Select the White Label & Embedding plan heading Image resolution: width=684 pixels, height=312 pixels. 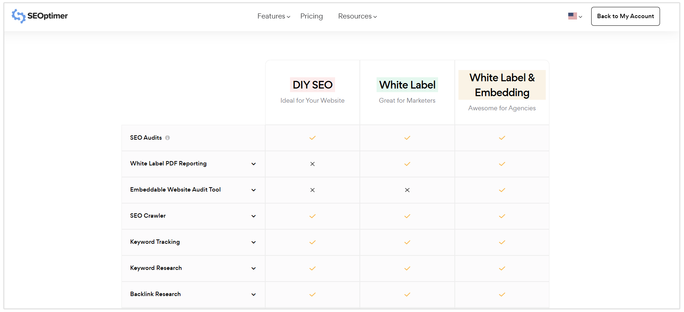(502, 85)
